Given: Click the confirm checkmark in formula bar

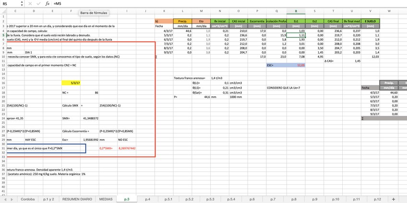Looking at the screenshot, I should tap(38, 3).
